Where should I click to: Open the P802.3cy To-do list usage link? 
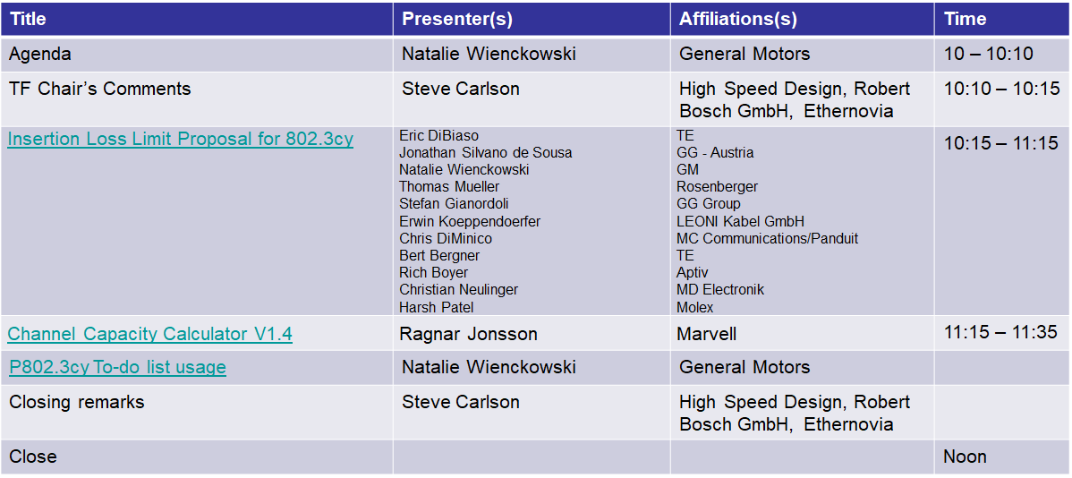pos(117,367)
